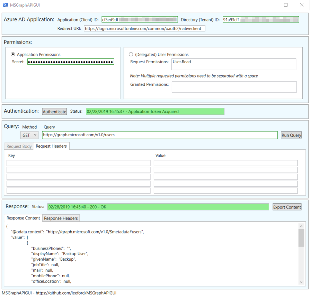The width and height of the screenshot is (310, 297).
Task: Click the Request Permissions box containing User.Read
Action: (234, 64)
